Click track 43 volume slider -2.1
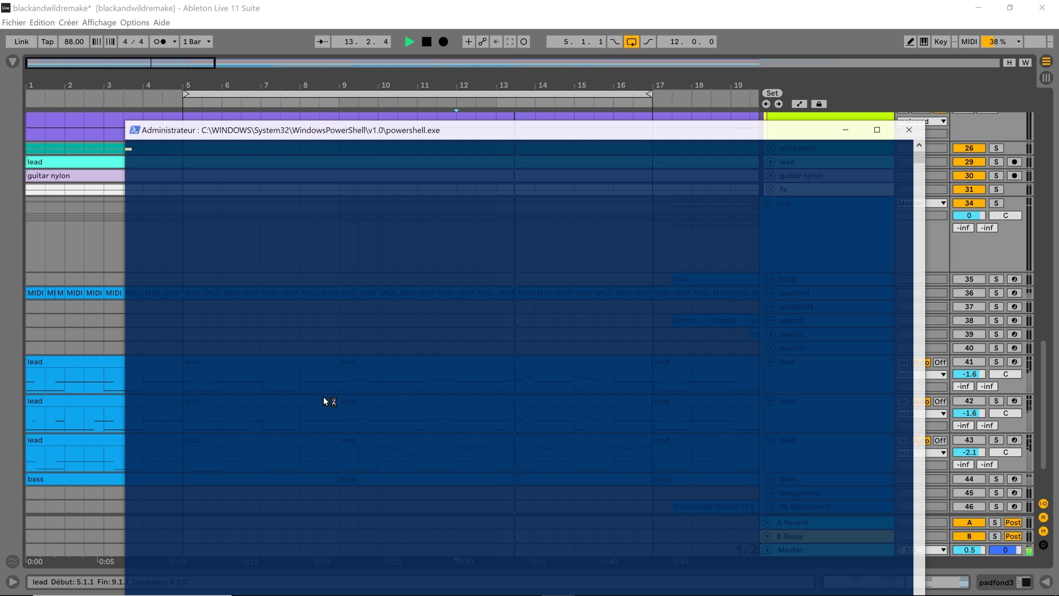Viewport: 1059px width, 596px height. [969, 453]
